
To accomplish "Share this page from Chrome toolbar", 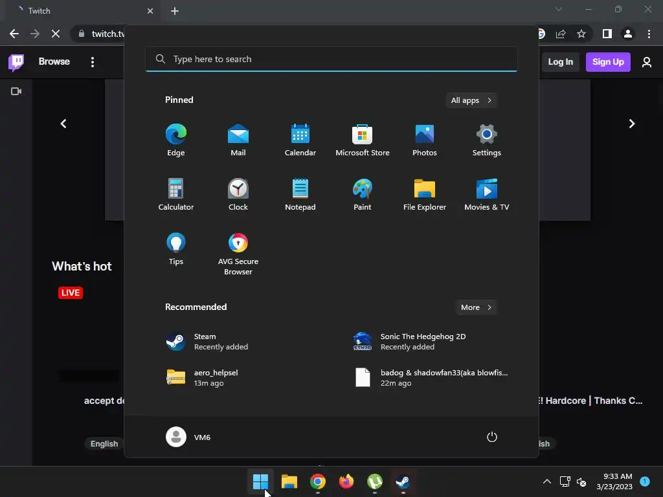I will click(561, 34).
